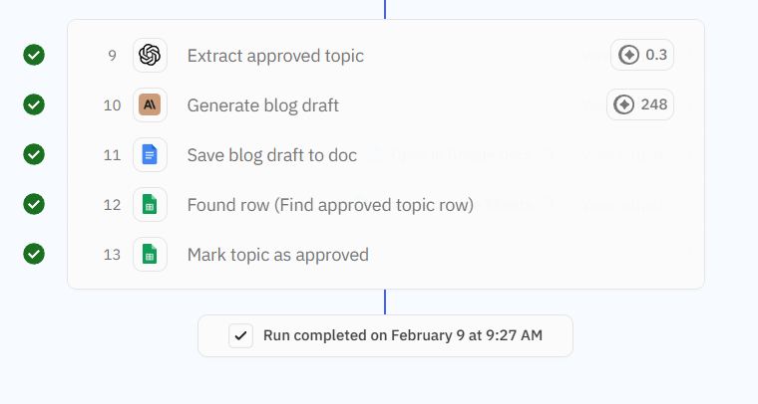This screenshot has width=758, height=404.
Task: Click the Anthropic icon on step 10
Action: (150, 104)
